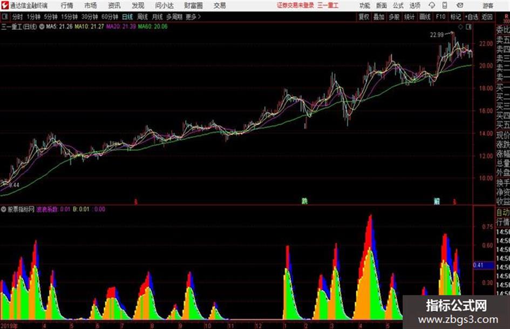This screenshot has height=329, width=510.
Task: Click the 叠加 overlay button
Action: point(379,17)
